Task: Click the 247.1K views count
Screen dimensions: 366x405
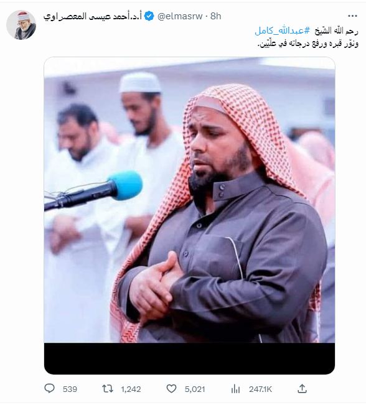Action: [x=260, y=389]
